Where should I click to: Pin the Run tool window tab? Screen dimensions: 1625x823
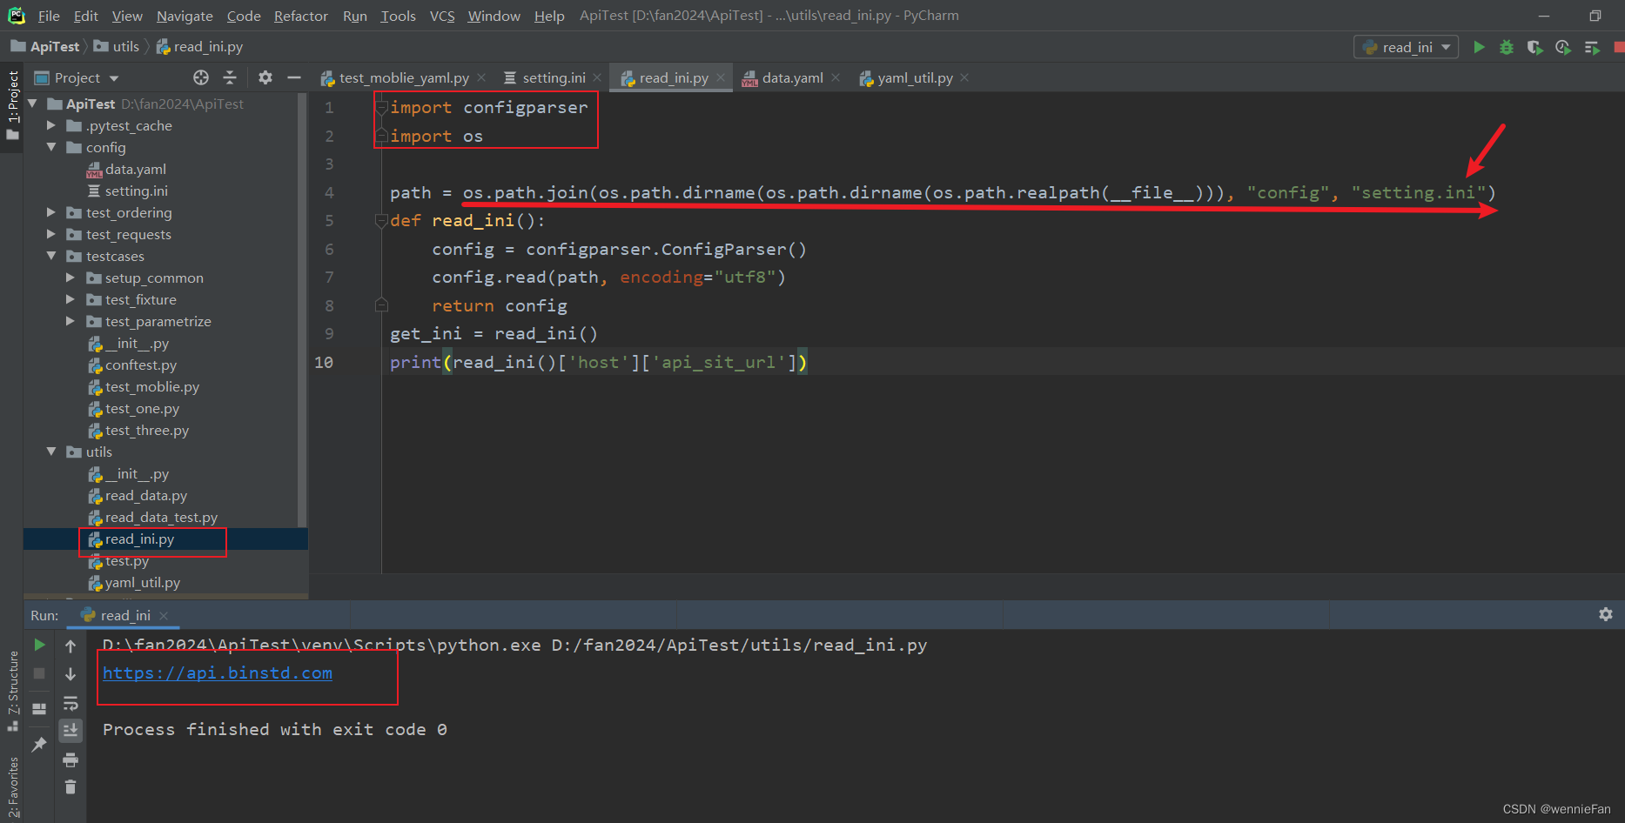(x=38, y=744)
